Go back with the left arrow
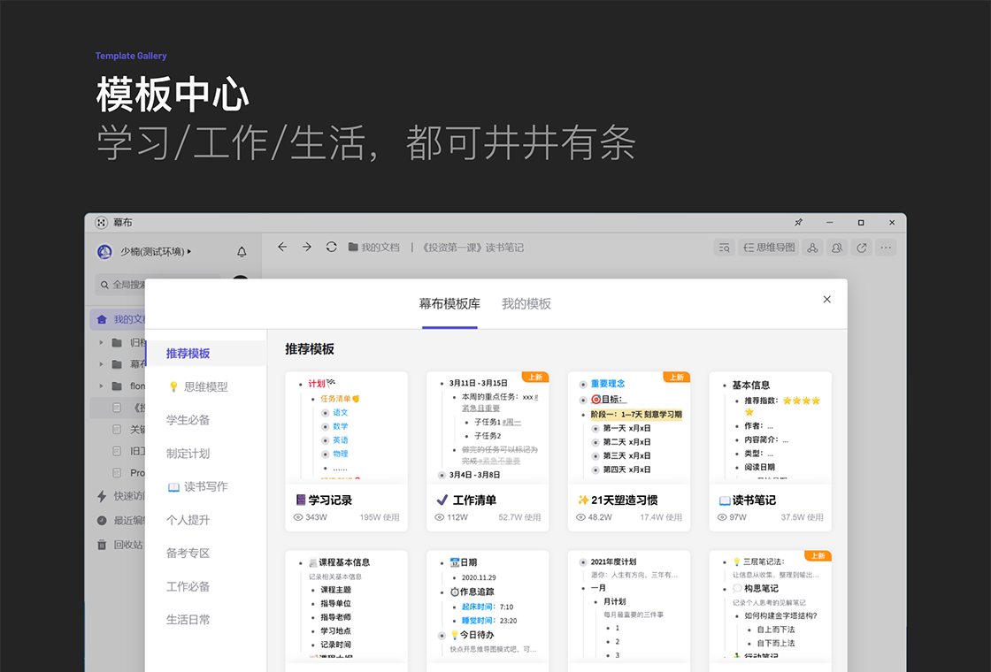The image size is (991, 672). pos(282,247)
